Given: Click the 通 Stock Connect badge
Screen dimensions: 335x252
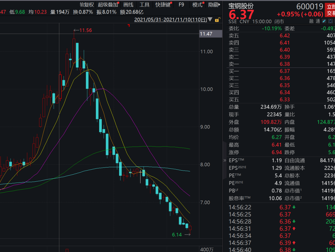Looking at the screenshot, I should click(318, 21).
